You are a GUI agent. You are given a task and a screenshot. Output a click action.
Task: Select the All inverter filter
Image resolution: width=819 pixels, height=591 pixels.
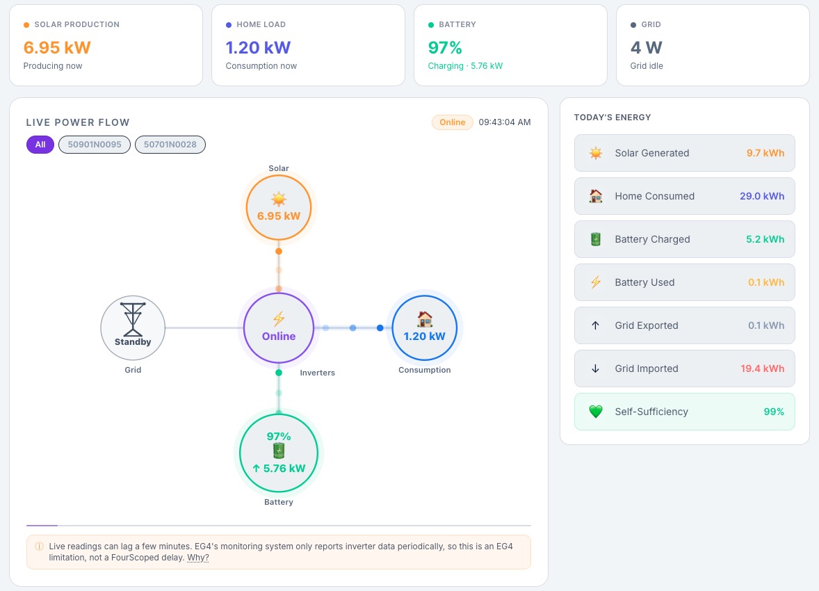[40, 145]
